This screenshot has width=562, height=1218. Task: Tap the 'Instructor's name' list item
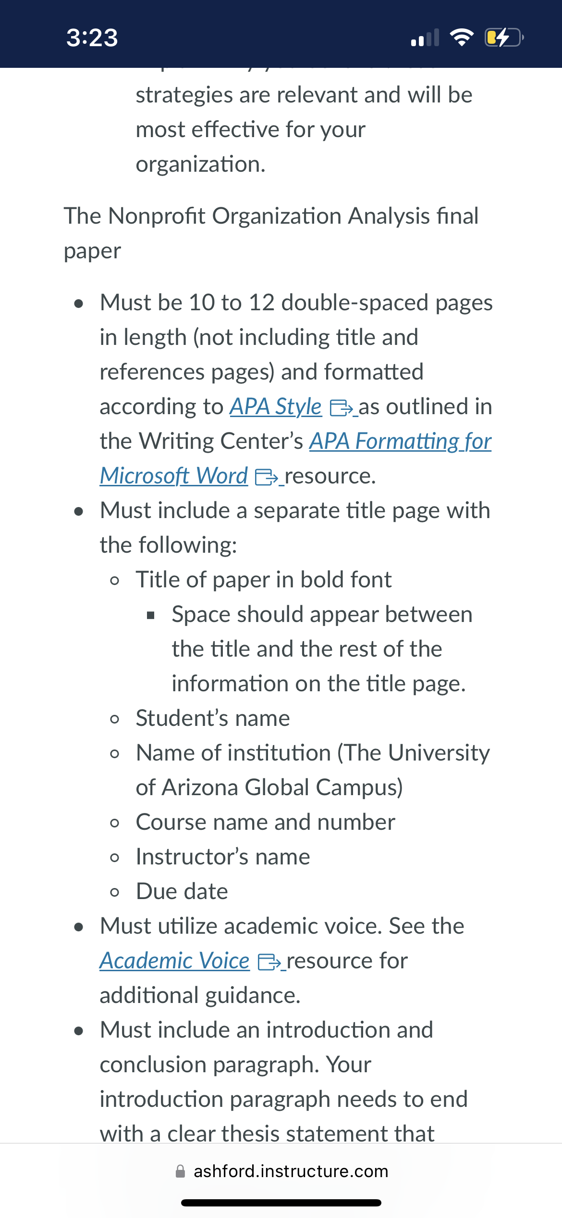223,857
